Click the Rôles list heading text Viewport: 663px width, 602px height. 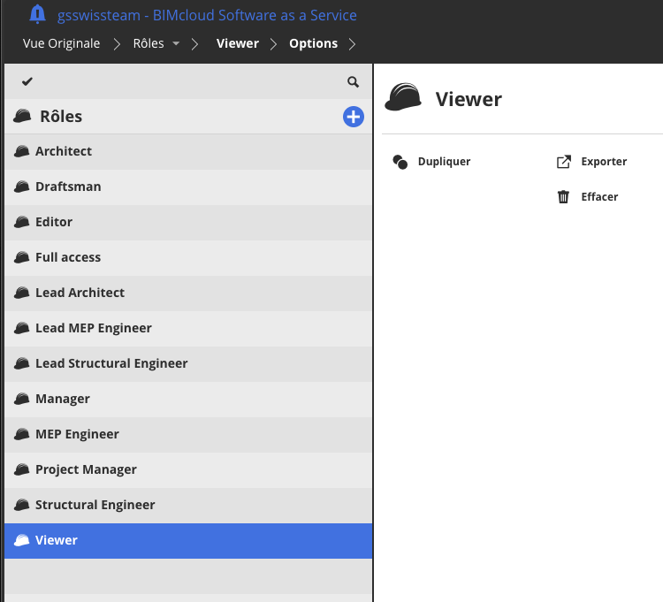[x=61, y=117]
